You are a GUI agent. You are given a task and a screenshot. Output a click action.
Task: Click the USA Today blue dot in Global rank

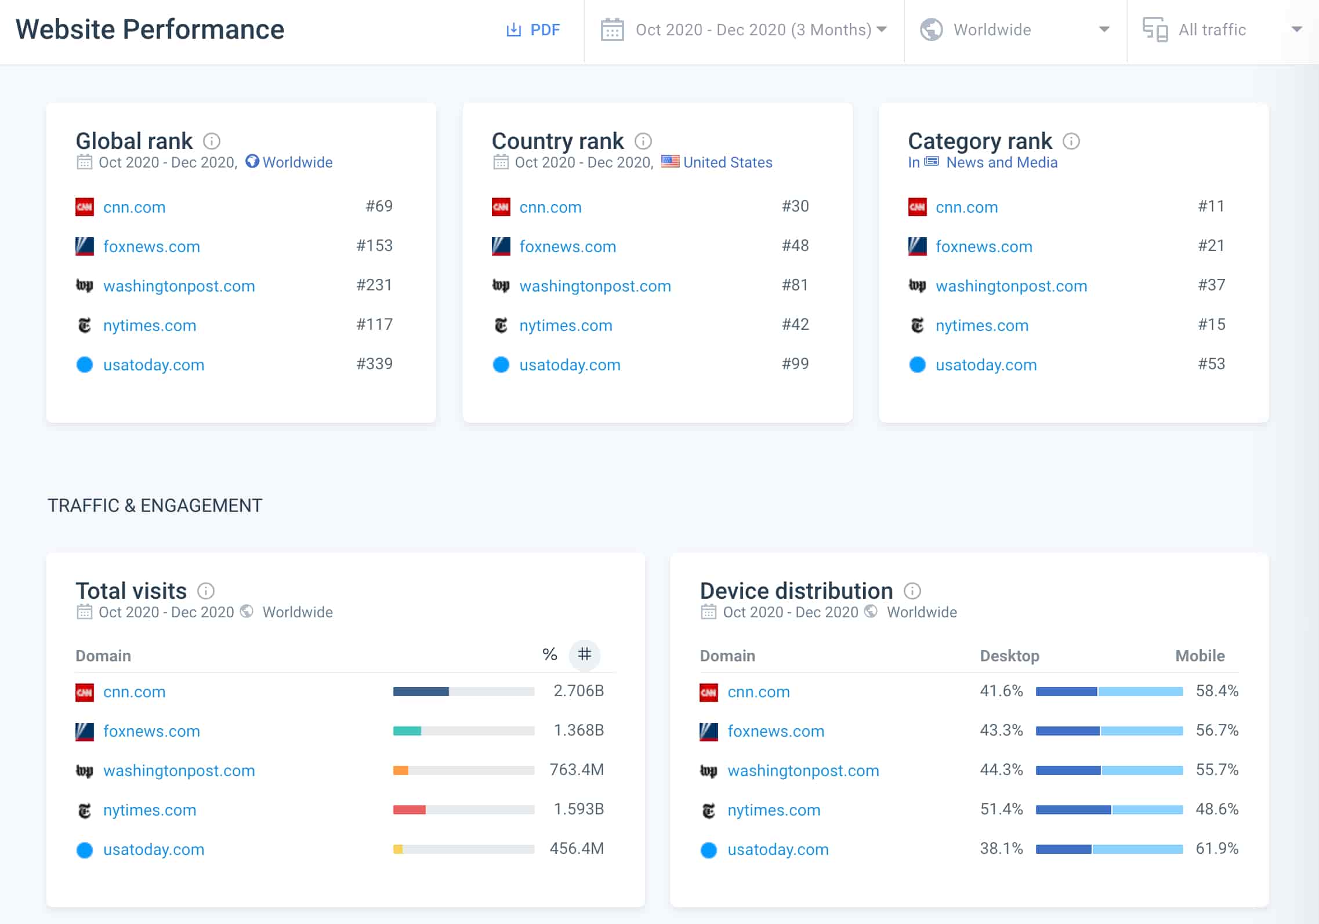pos(85,365)
